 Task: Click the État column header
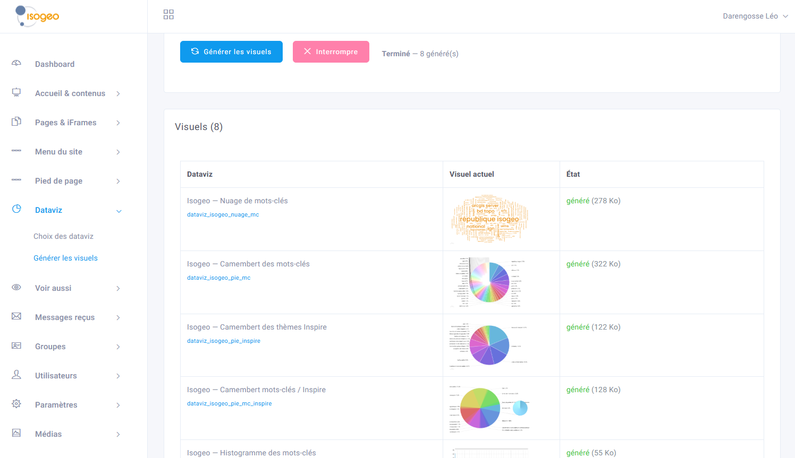pos(573,174)
